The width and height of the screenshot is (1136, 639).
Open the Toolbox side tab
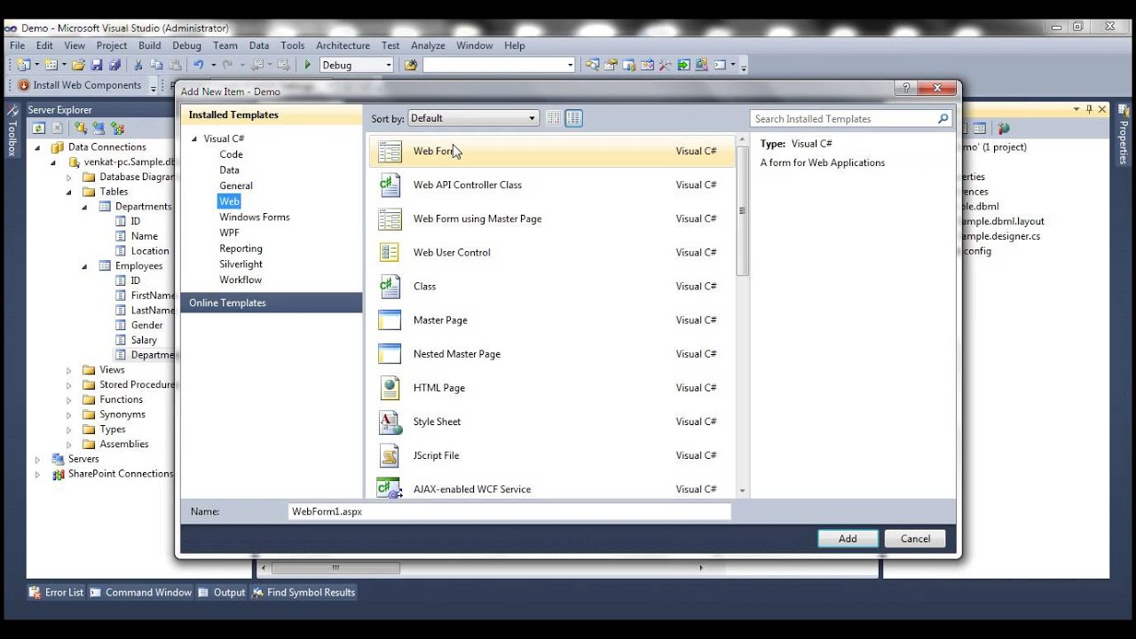coord(12,131)
